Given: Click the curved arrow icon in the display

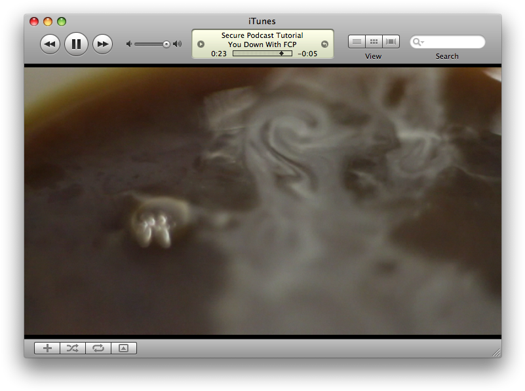Looking at the screenshot, I should (324, 44).
